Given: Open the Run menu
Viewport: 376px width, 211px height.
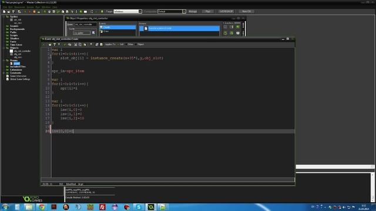Looking at the screenshot, I should [38, 7].
